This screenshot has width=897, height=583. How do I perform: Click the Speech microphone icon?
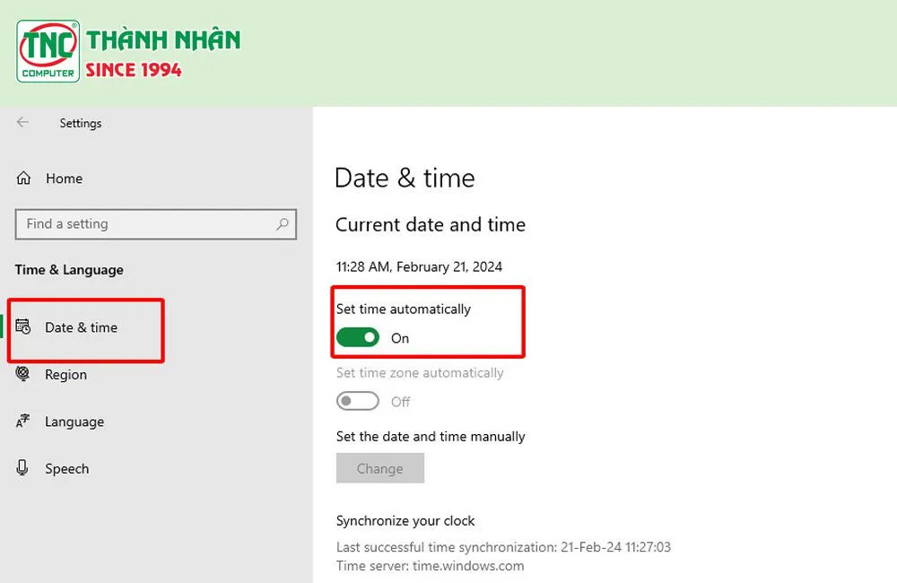click(24, 468)
